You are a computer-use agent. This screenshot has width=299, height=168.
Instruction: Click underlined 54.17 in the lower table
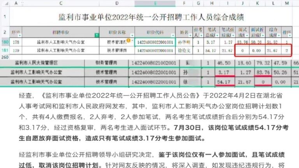(223, 82)
